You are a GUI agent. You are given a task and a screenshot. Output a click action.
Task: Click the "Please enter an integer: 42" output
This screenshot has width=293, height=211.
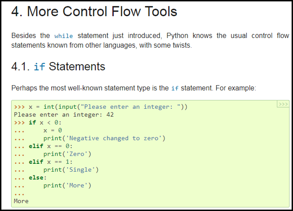tap(64, 115)
